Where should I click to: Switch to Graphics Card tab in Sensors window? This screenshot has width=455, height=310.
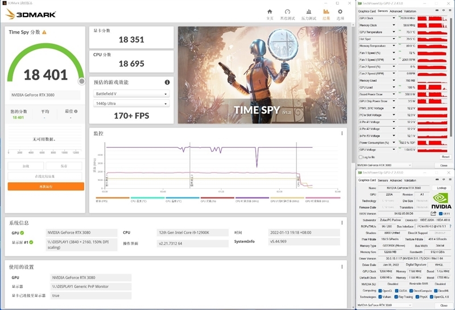click(367, 11)
